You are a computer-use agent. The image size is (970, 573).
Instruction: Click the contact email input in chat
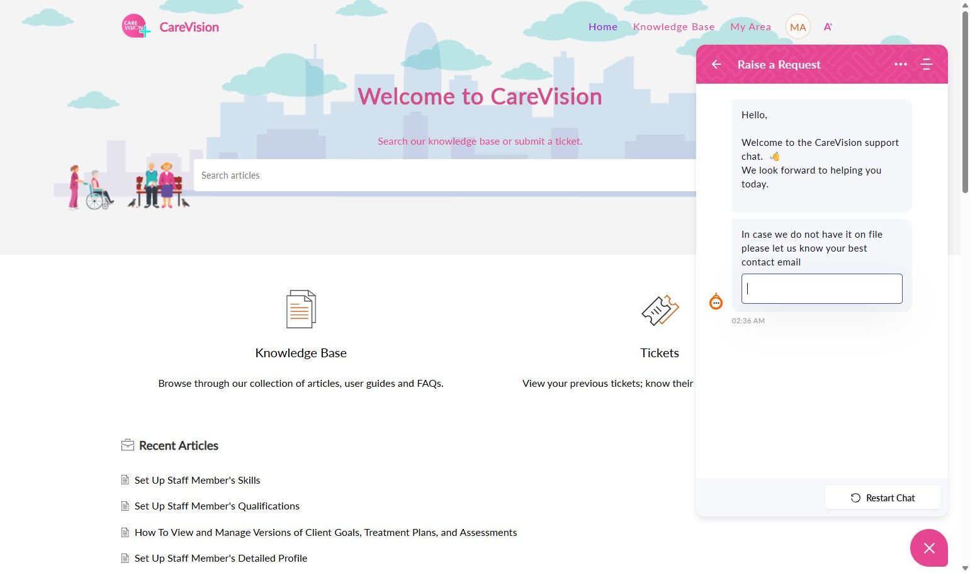pyautogui.click(x=822, y=289)
